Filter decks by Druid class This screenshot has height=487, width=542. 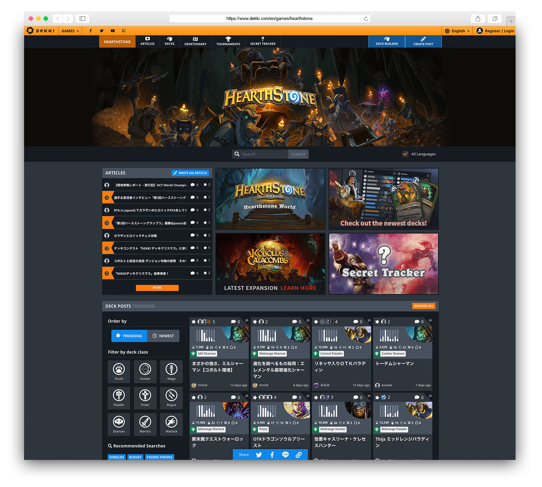tap(119, 372)
